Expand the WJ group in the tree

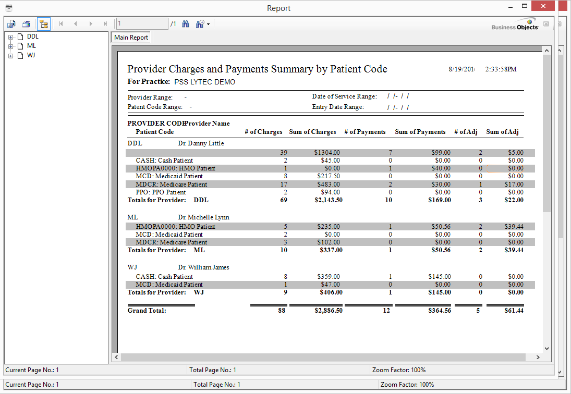point(10,56)
